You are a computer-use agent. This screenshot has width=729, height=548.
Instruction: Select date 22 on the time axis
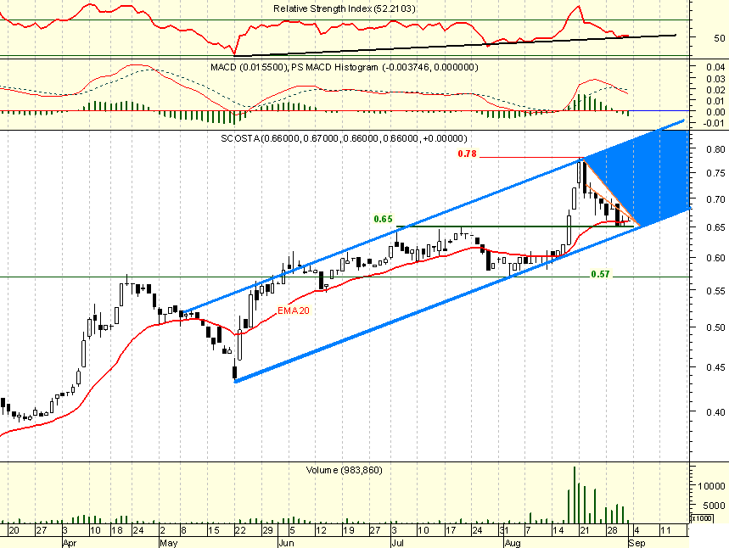point(240,530)
